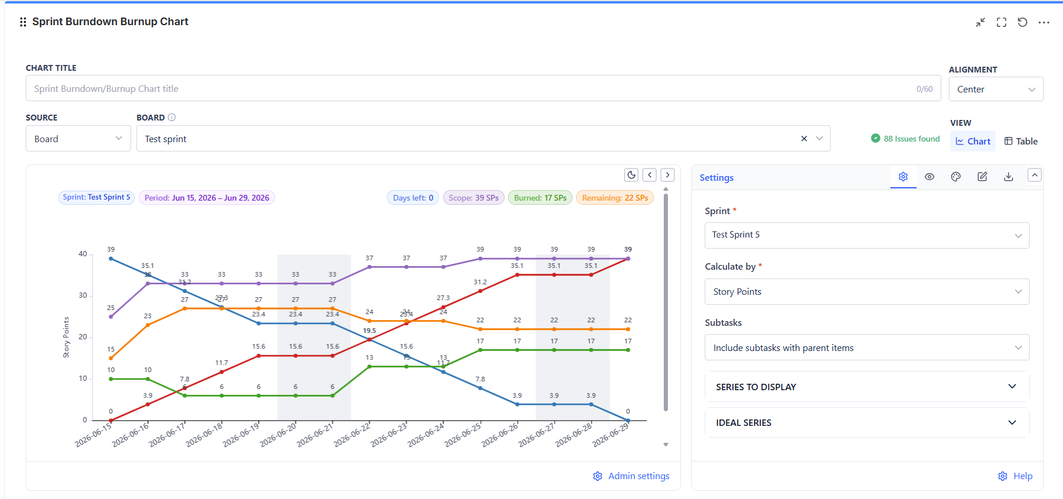
Task: Open the edit pencil tab
Action: (x=982, y=177)
